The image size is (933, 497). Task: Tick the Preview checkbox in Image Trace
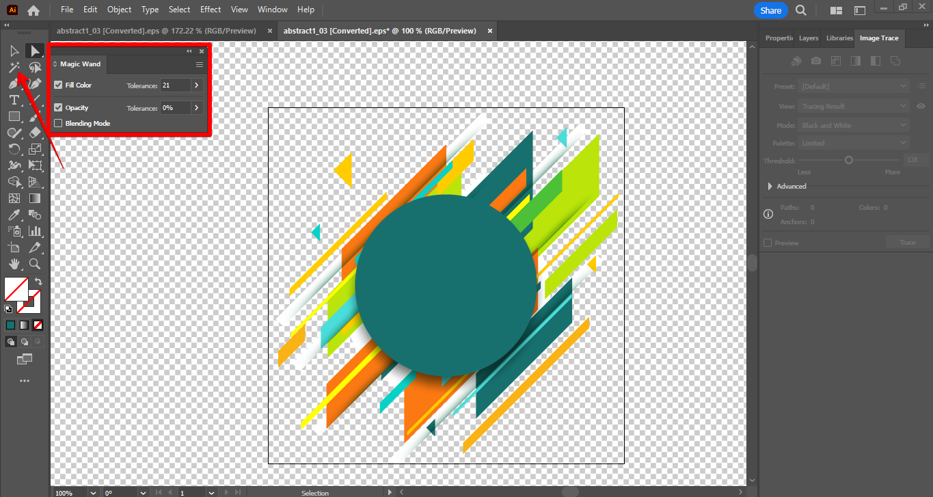point(768,243)
